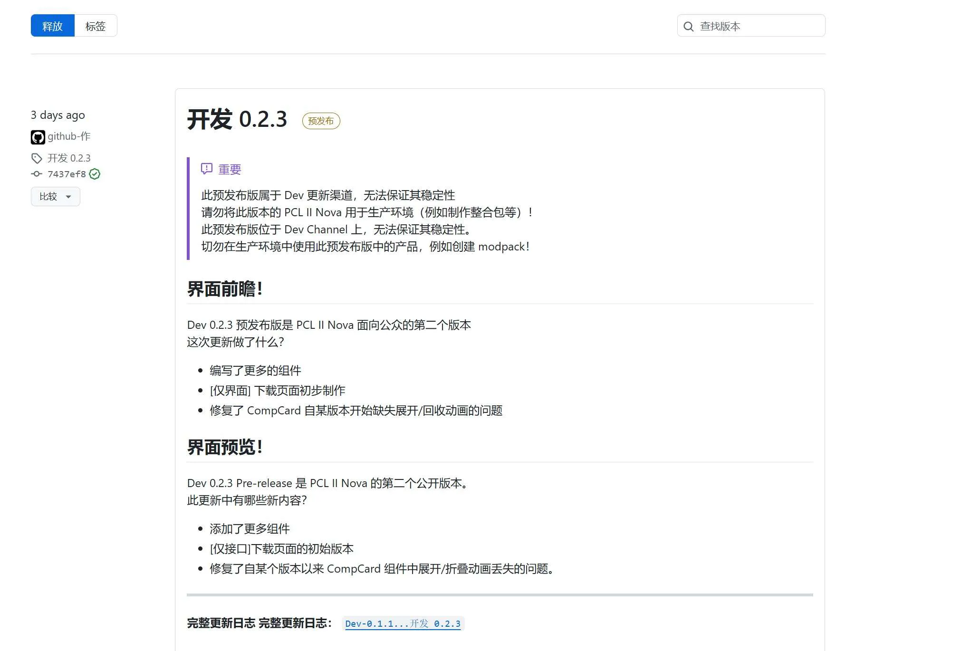Click the line 编写了更多的组件
Screen dimensions: 961x651
256,371
